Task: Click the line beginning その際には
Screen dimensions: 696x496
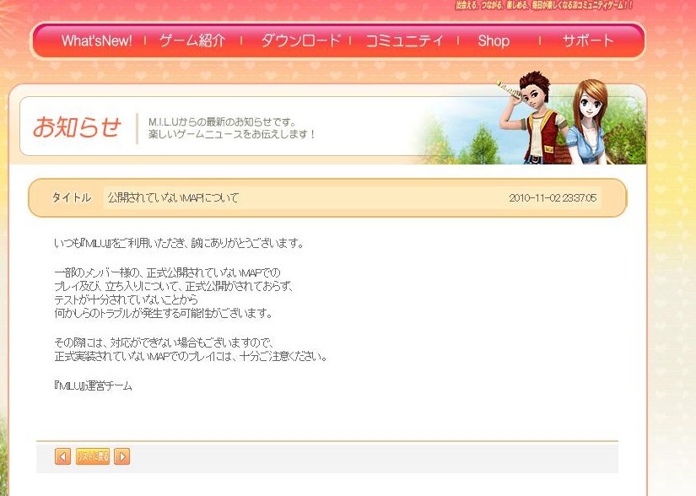Action: (x=164, y=342)
